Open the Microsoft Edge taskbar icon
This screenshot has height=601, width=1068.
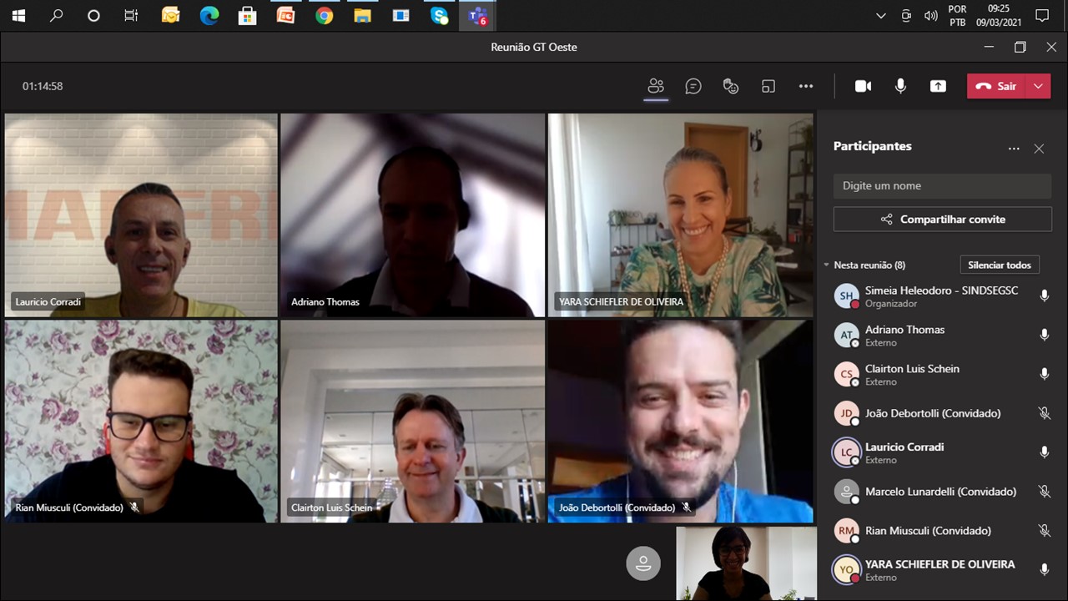tap(209, 16)
